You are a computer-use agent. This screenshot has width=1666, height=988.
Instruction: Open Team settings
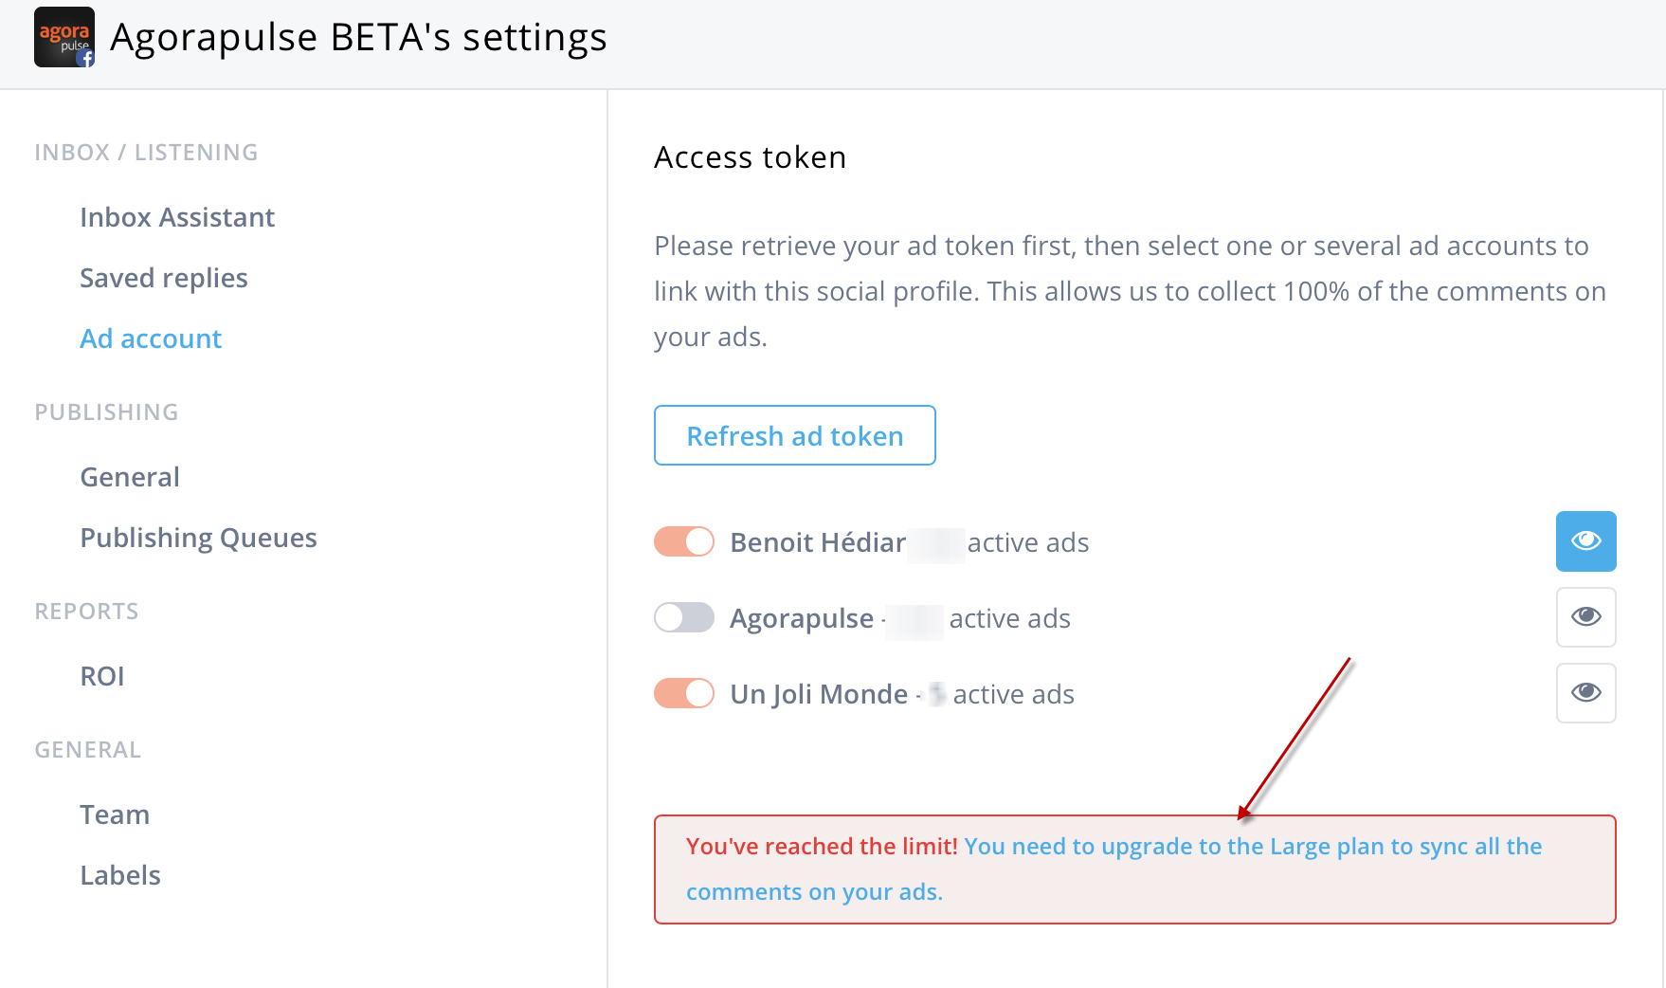click(x=115, y=814)
